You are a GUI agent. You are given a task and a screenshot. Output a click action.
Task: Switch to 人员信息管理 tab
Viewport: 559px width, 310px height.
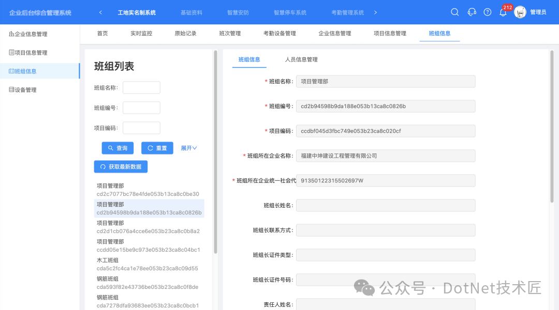[301, 59]
